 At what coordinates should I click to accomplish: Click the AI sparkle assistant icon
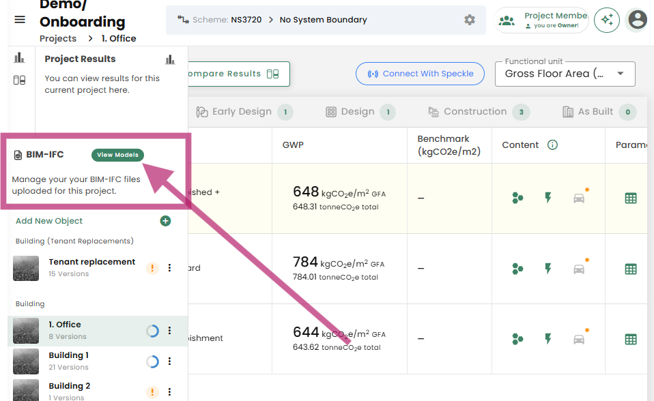tap(606, 20)
